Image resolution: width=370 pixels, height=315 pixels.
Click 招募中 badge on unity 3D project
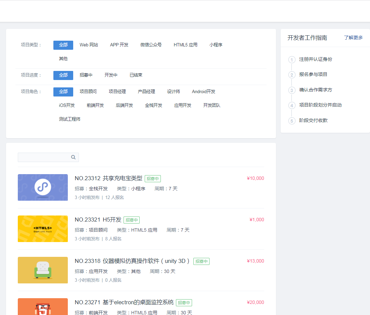201,261
